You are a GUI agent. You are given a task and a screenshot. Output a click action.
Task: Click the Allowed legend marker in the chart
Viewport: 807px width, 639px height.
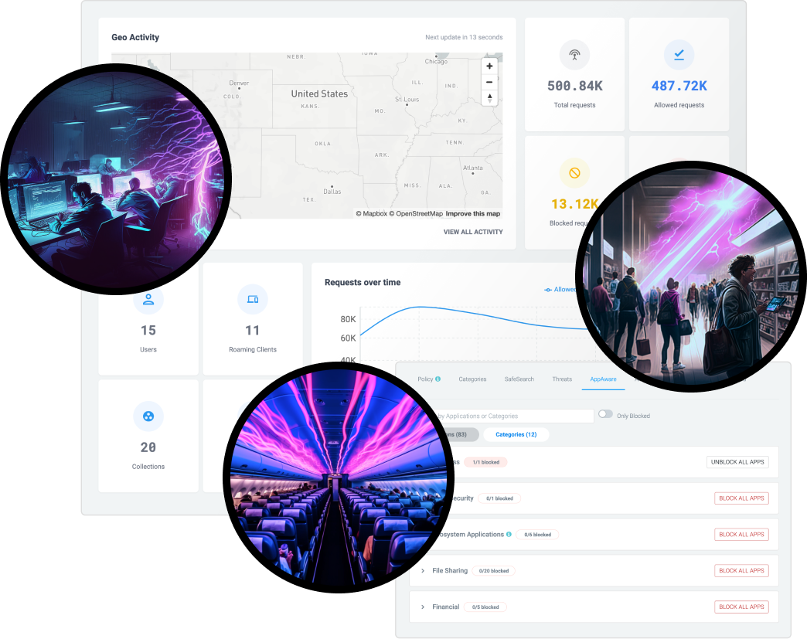(548, 290)
